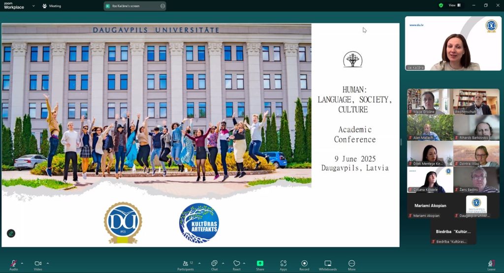Minimize the Zoom window

(x=473, y=5)
